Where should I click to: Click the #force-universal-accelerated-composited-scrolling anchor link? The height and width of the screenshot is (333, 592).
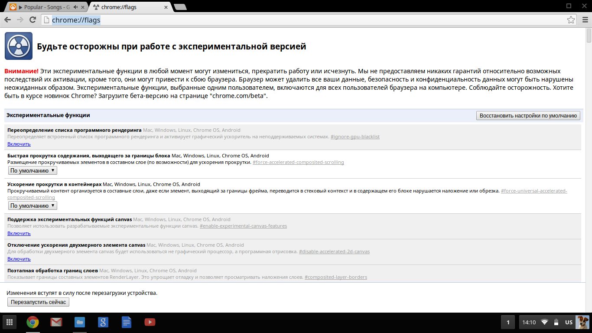(534, 191)
